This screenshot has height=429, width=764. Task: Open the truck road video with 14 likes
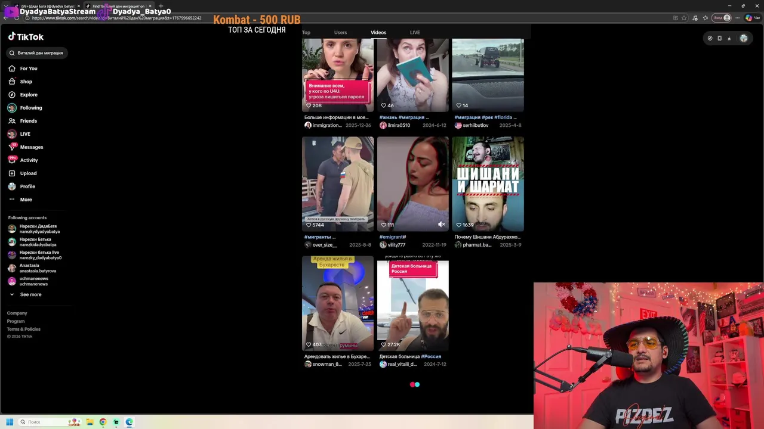[488, 75]
